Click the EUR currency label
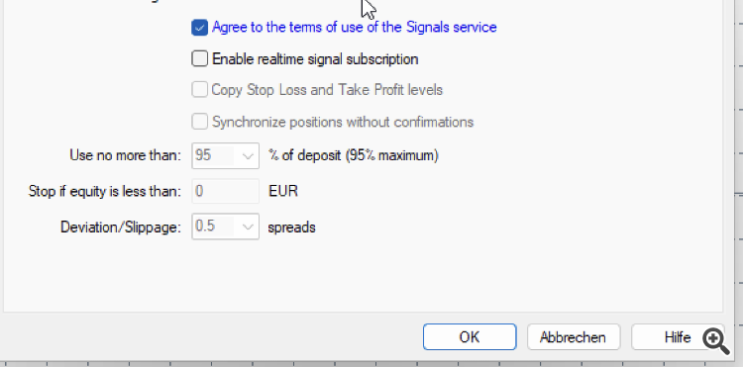Screen dimensions: 743x367 [283, 191]
